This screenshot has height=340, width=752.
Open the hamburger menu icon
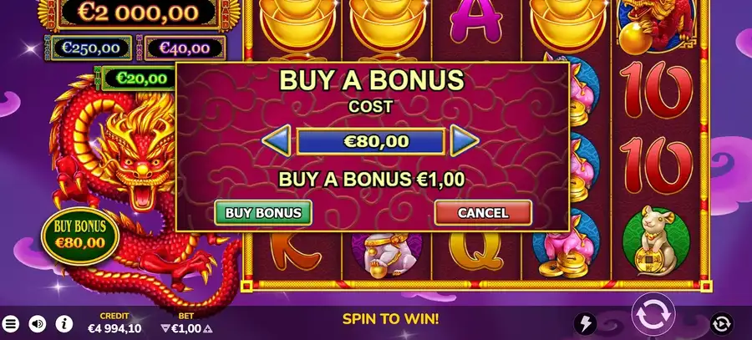pos(10,325)
